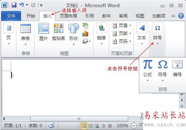Expand the popup 符号 dropdown arrow
Image resolution: width=186 pixels, height=130 pixels.
click(162, 81)
